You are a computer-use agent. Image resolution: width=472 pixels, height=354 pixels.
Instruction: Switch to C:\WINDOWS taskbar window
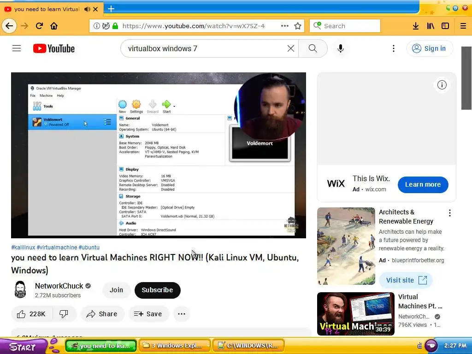pyautogui.click(x=249, y=346)
